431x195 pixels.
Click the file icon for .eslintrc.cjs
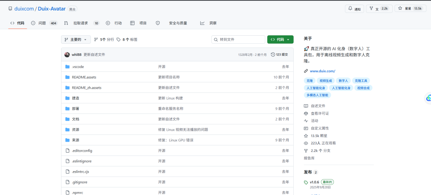click(x=67, y=171)
